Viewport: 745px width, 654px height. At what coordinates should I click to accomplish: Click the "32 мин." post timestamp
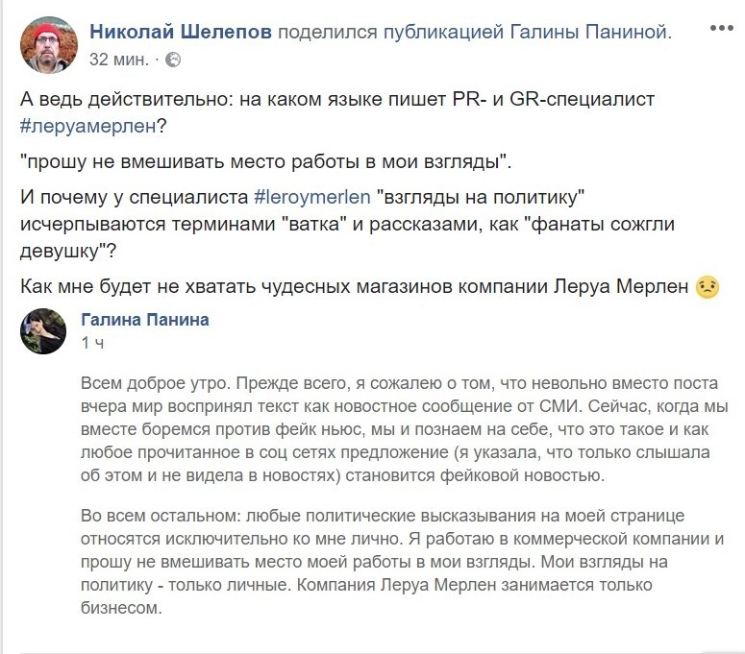point(118,60)
